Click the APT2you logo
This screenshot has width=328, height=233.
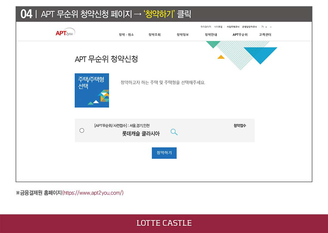click(65, 32)
